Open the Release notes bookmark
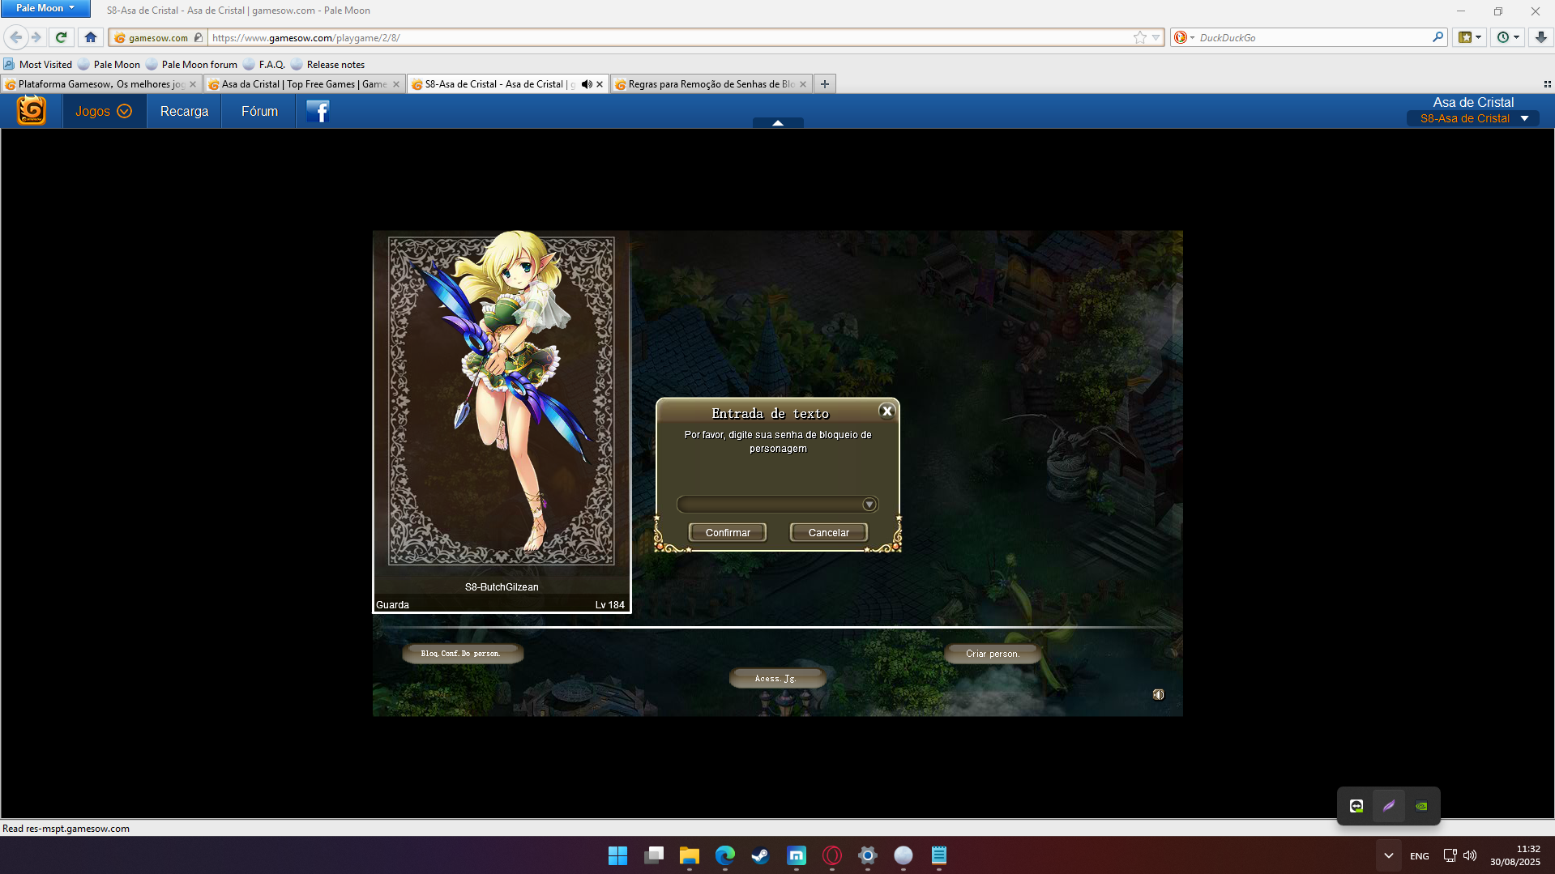 point(328,65)
